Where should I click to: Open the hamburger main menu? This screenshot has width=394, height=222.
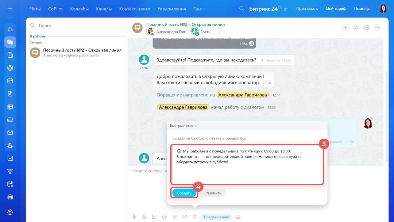click(x=10, y=9)
